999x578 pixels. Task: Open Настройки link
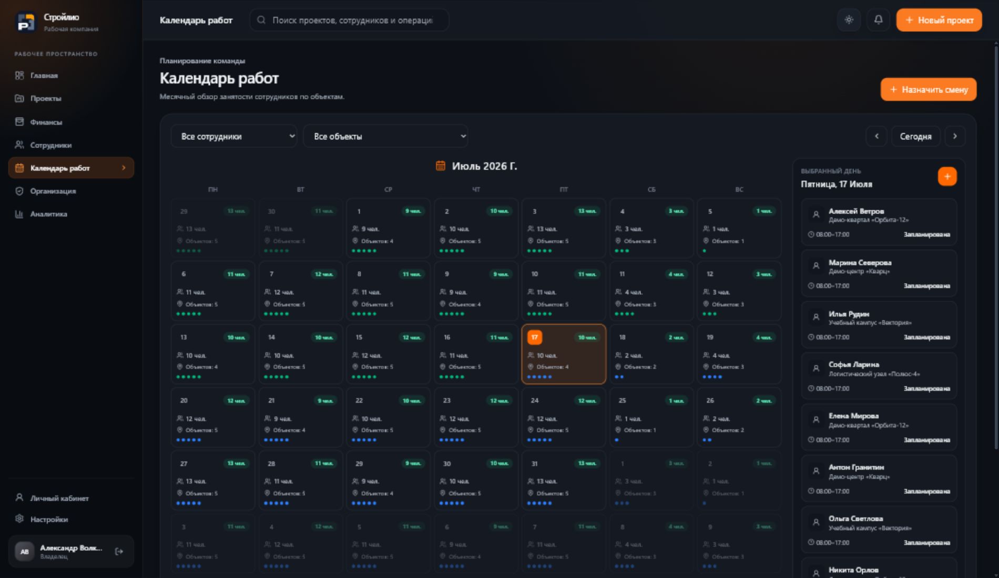(x=71, y=519)
